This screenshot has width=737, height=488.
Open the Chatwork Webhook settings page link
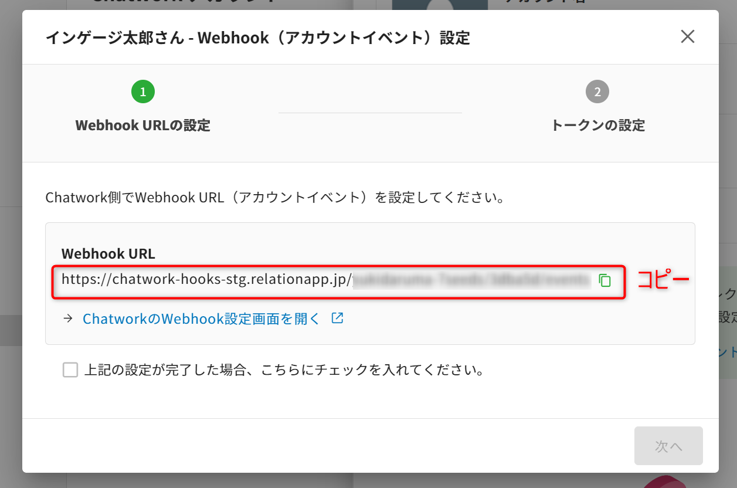[202, 318]
